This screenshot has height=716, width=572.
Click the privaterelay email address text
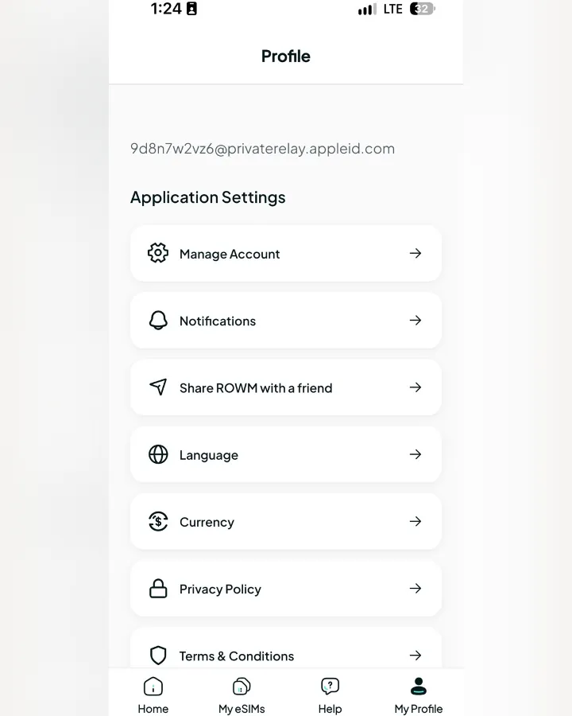point(262,149)
